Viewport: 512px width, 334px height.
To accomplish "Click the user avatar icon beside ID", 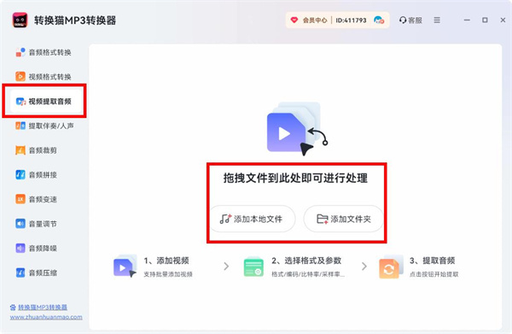I will coord(379,21).
